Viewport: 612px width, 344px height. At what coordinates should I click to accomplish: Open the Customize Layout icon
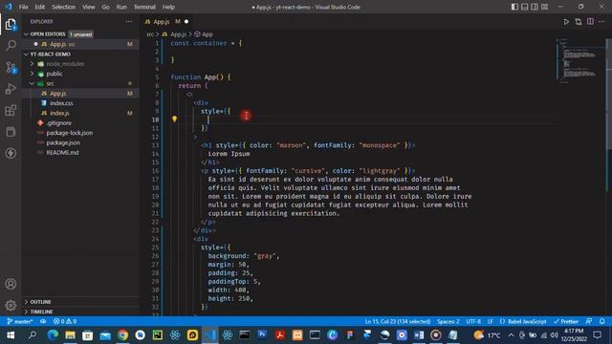point(544,7)
